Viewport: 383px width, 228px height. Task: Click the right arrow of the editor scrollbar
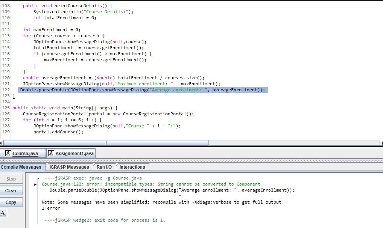point(380,143)
